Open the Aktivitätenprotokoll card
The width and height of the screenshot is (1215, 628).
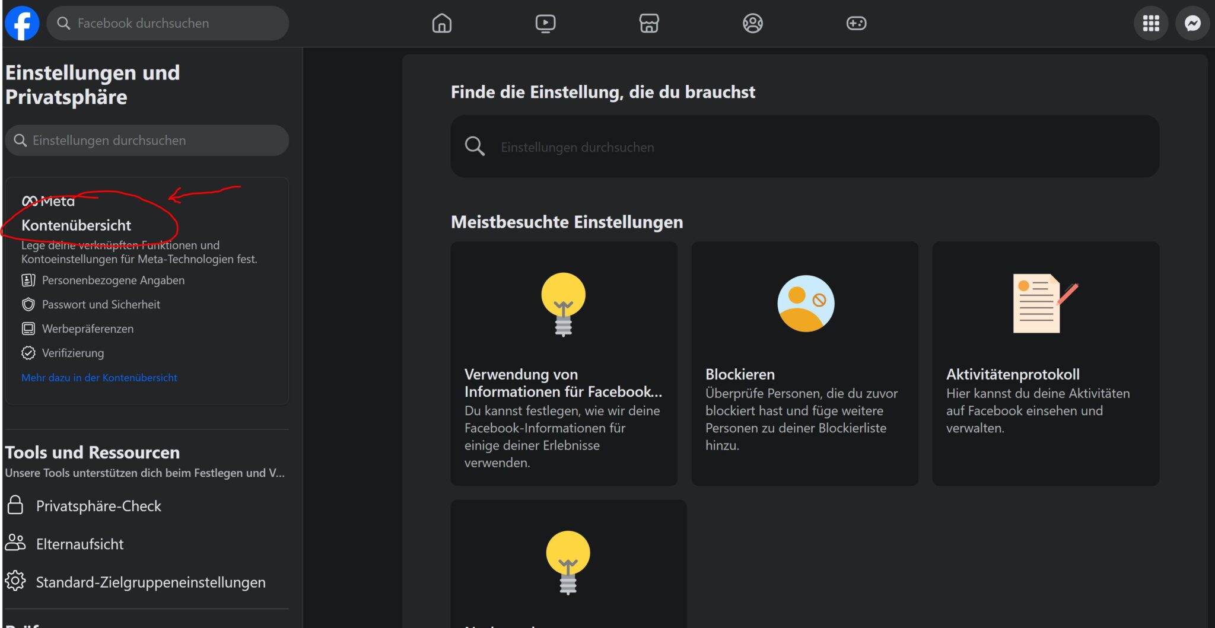(1045, 363)
